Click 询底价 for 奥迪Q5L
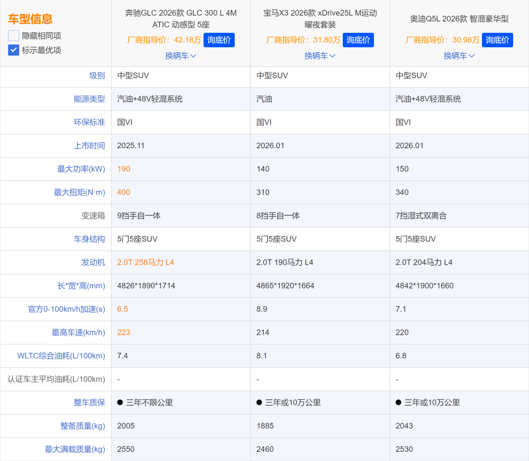Screen dimensions: 529x461 coord(497,40)
